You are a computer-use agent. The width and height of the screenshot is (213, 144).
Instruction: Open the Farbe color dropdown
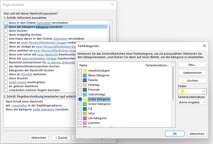pos(204,91)
